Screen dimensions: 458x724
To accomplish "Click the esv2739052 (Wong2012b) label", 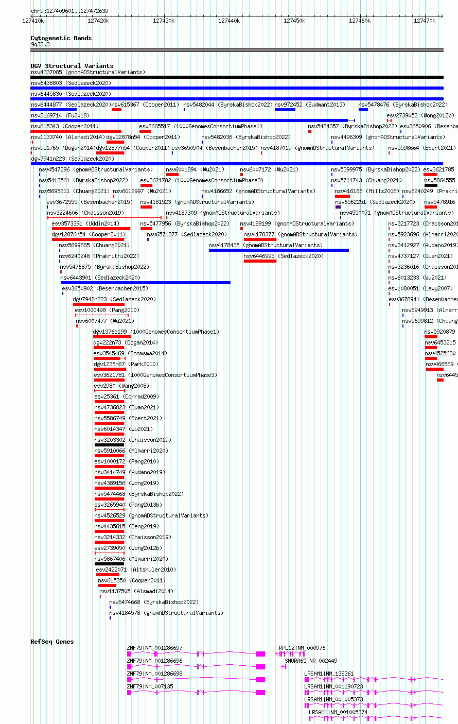I will click(420, 115).
